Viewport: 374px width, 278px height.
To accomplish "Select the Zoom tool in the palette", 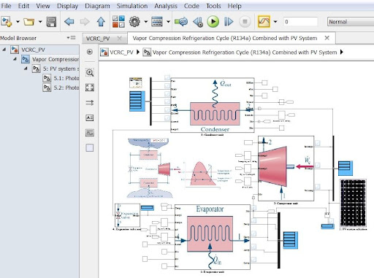I will (90, 72).
